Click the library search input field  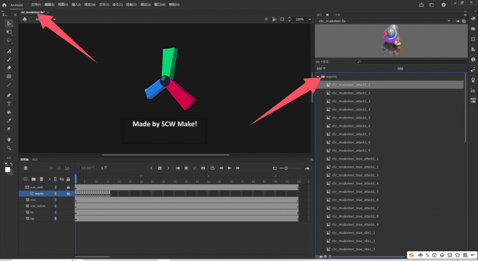(x=411, y=62)
